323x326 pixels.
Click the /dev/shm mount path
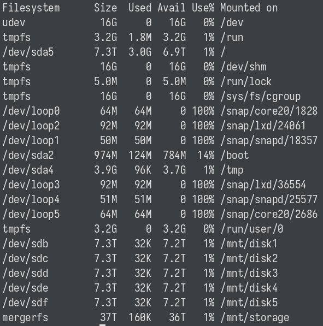[x=243, y=67]
